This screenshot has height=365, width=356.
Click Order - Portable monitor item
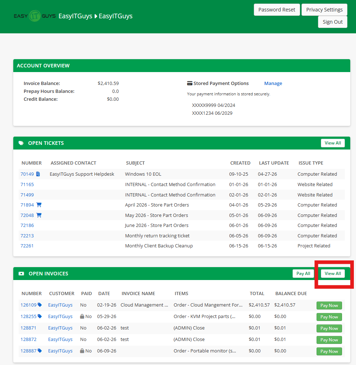pyautogui.click(x=205, y=351)
